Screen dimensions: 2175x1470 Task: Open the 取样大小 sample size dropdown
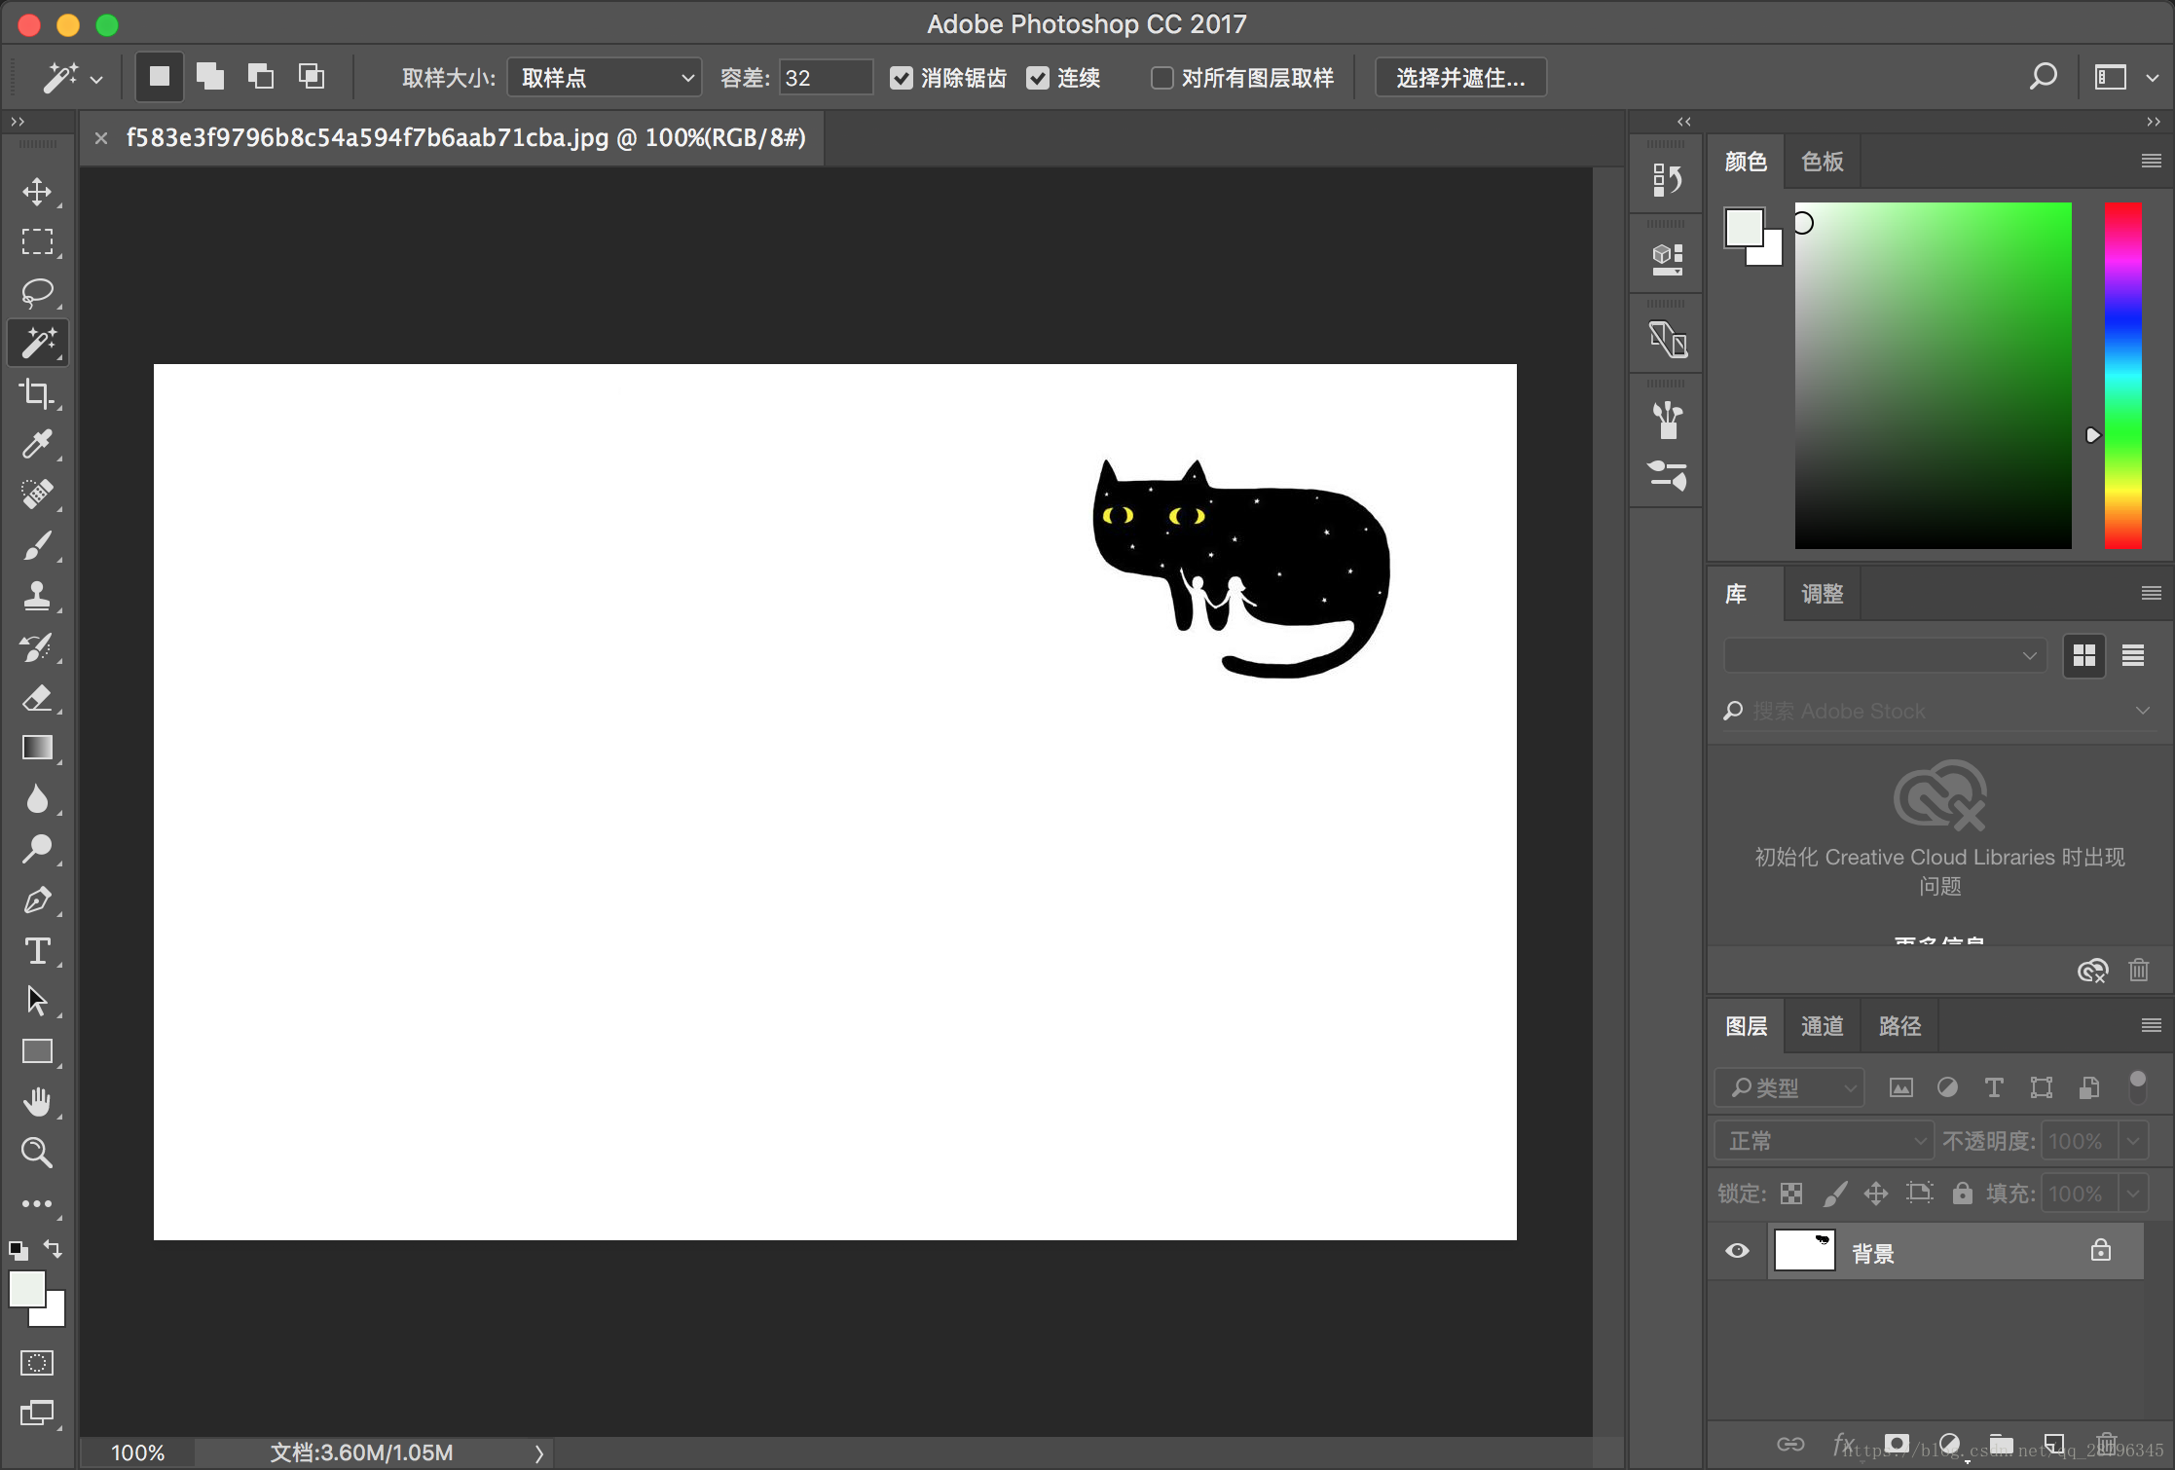[x=604, y=77]
